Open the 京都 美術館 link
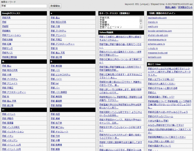Image resolution: width=194 pixels, height=151 pixels. tap(56, 66)
